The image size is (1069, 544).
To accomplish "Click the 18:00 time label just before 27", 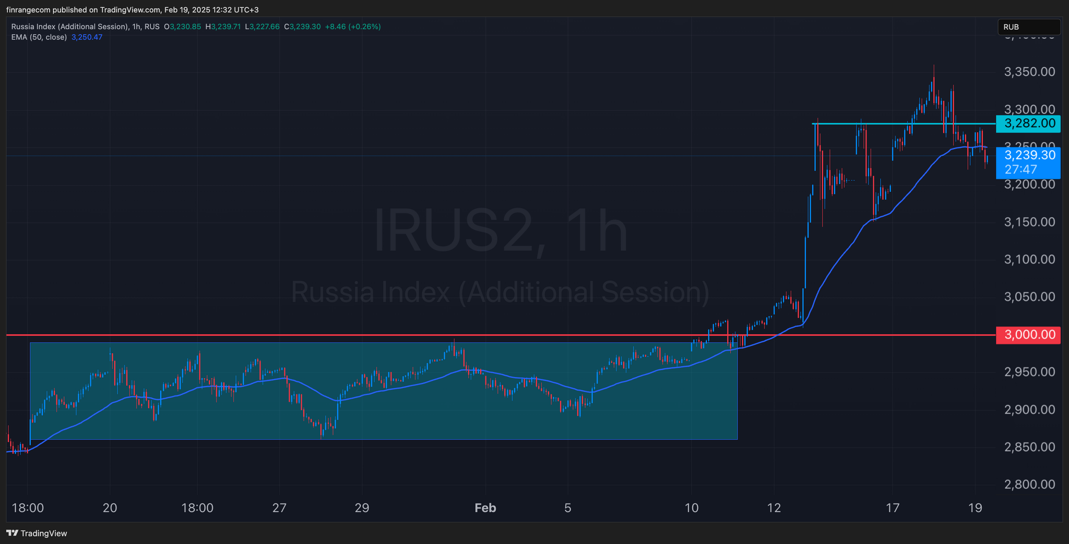I will click(x=197, y=508).
